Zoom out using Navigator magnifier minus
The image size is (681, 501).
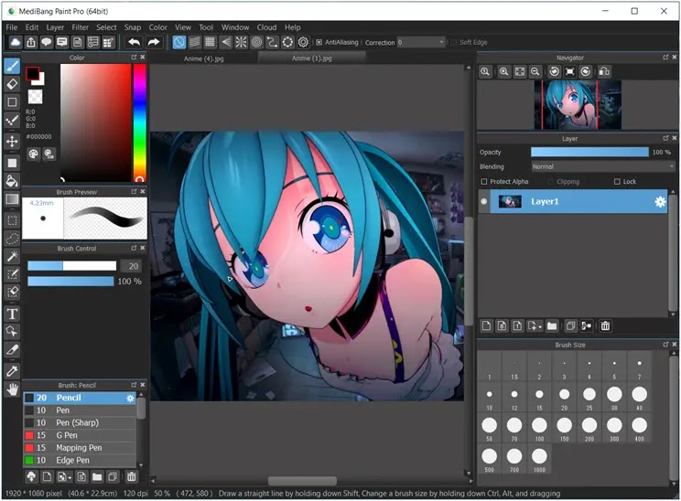click(x=535, y=71)
